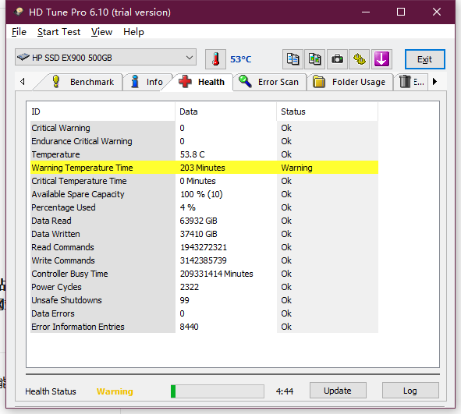This screenshot has height=414, width=461.
Task: Open the View menu
Action: pos(101,32)
